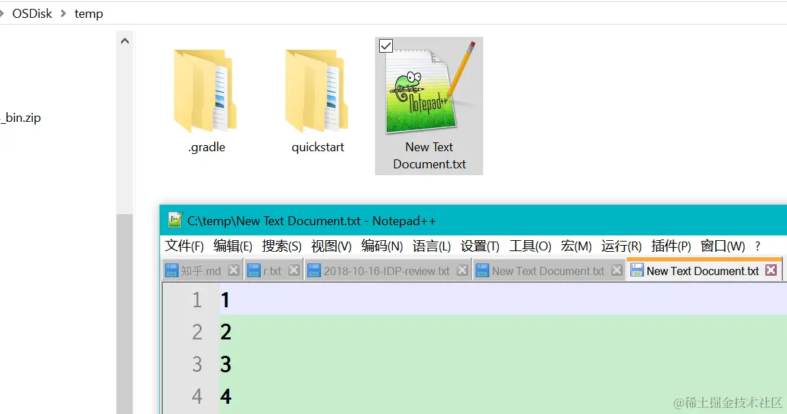Place cursor on line containing bold 4
The height and width of the screenshot is (414, 787).
[503, 396]
